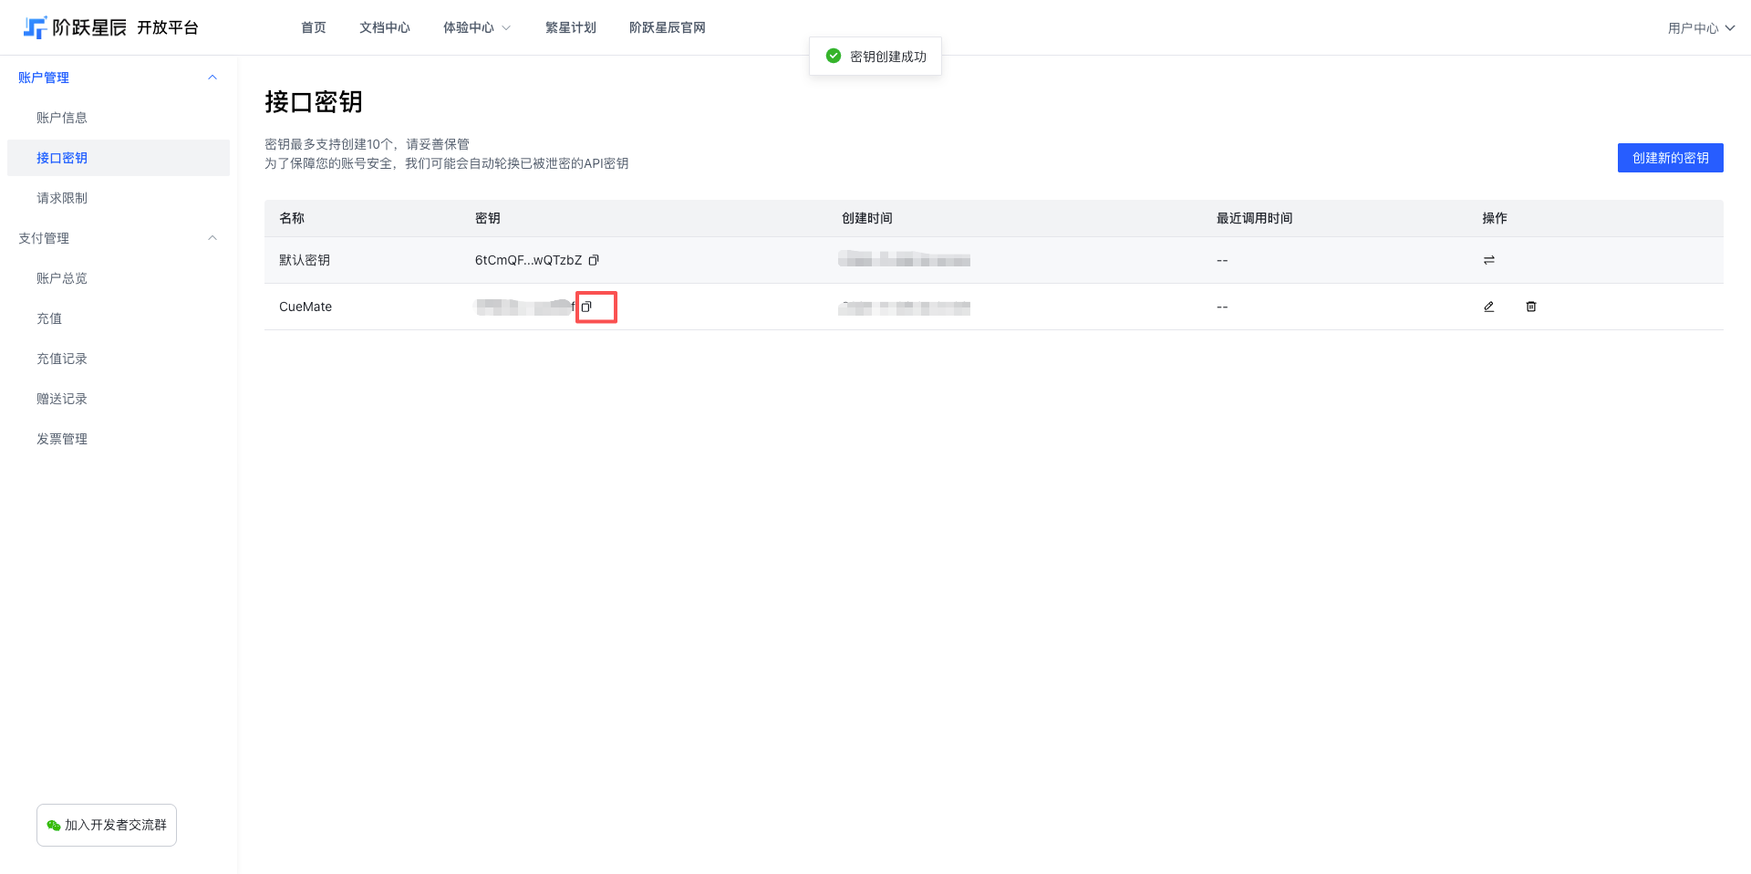This screenshot has height=874, width=1751.
Task: Select 请求限制 in the sidebar
Action: pos(61,197)
